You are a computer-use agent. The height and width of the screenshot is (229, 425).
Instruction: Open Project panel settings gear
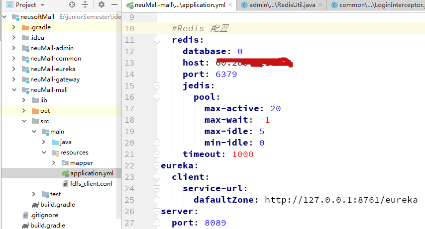click(x=102, y=4)
